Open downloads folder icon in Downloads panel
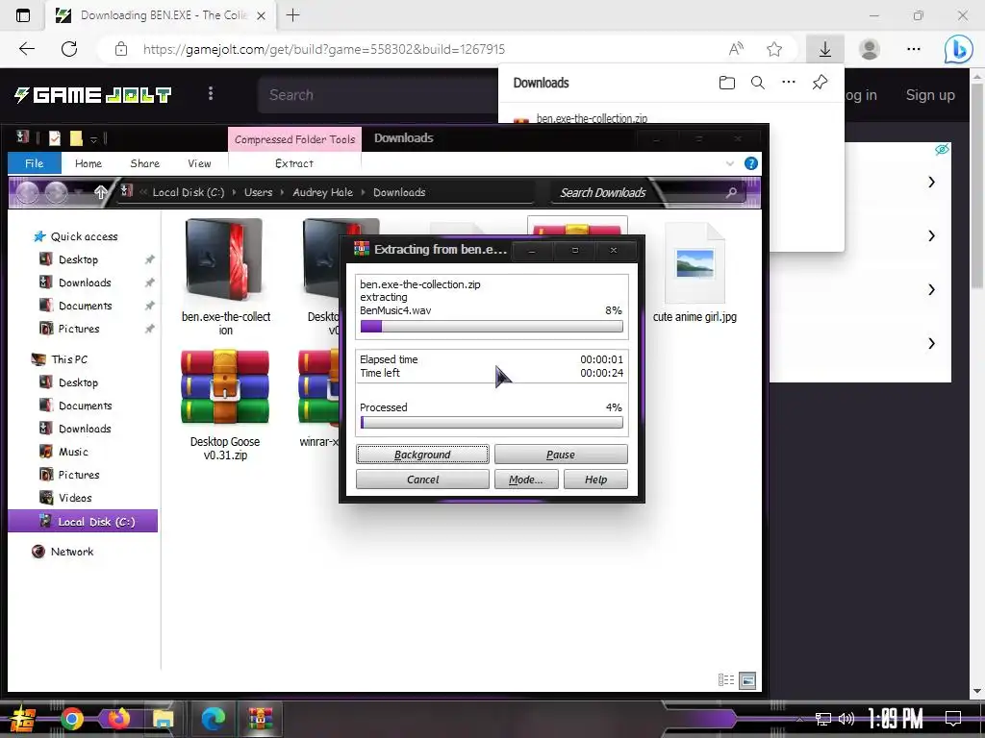Screen dimensions: 985x738 coord(727,83)
